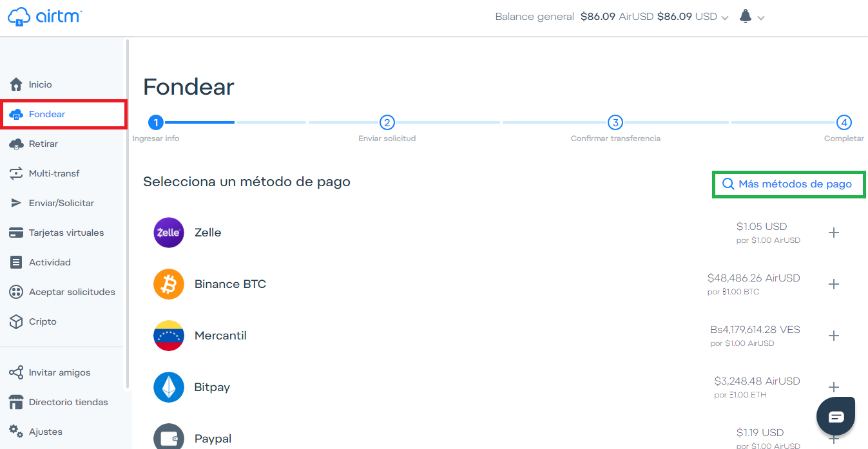
Task: Click the Directorio tiendas store icon
Action: pos(16,402)
